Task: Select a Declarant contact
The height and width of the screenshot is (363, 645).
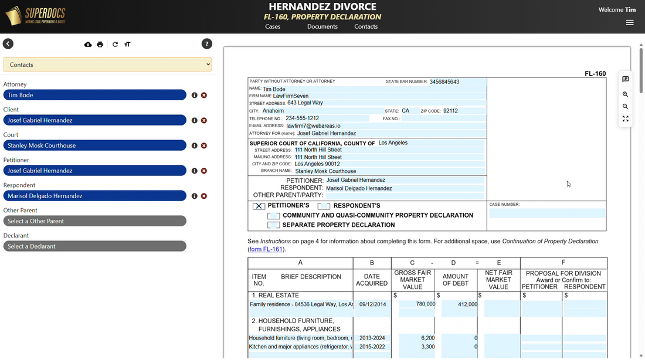Action: [x=94, y=246]
